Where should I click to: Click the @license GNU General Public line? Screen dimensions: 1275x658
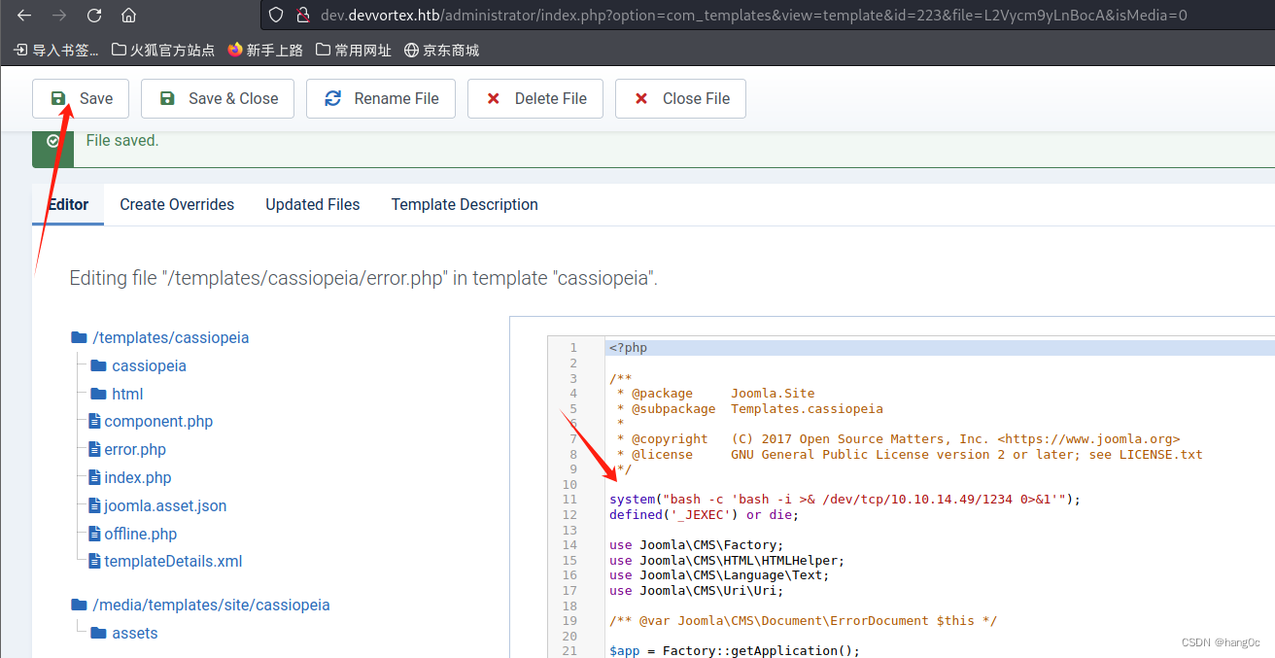910,454
